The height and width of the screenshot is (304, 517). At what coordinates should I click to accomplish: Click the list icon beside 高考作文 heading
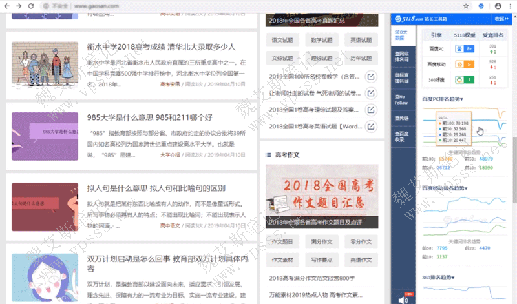coord(268,155)
